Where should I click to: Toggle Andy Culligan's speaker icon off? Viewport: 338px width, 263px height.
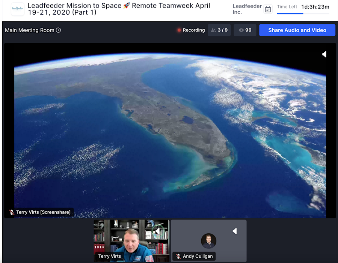(x=235, y=231)
